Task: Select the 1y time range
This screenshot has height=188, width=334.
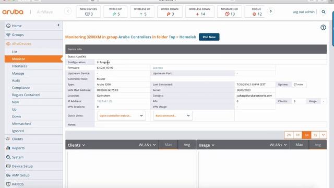Action: [315, 135]
